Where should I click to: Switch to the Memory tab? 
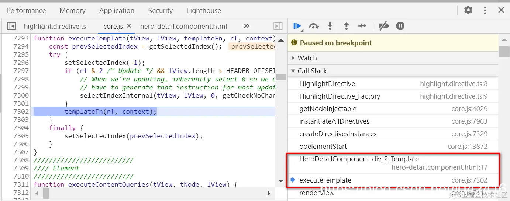[x=72, y=11]
